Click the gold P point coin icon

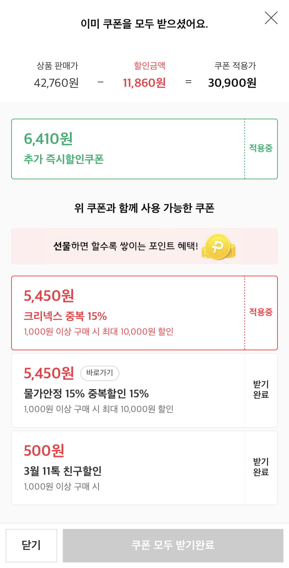[218, 247]
